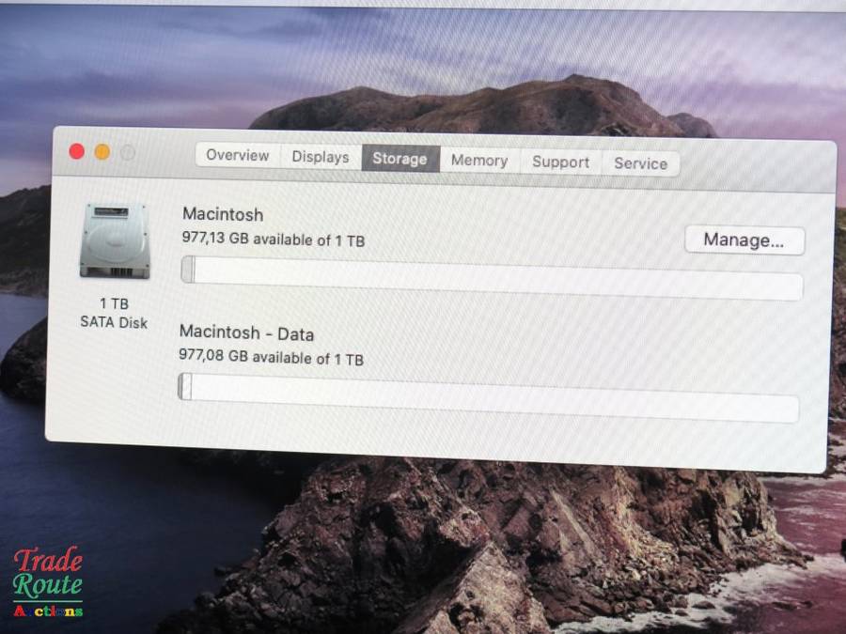Switch to the Overview tab

tap(237, 156)
